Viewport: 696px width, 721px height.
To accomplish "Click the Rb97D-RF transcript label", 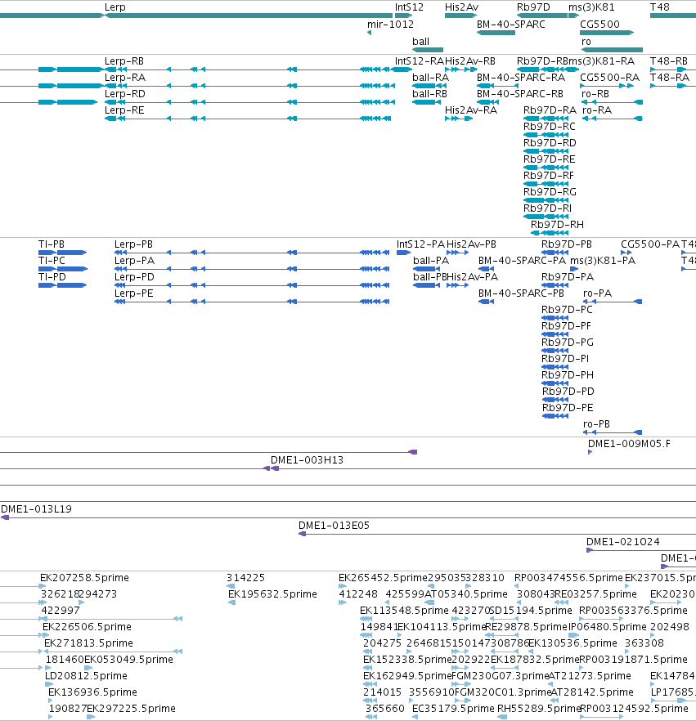I will click(549, 176).
